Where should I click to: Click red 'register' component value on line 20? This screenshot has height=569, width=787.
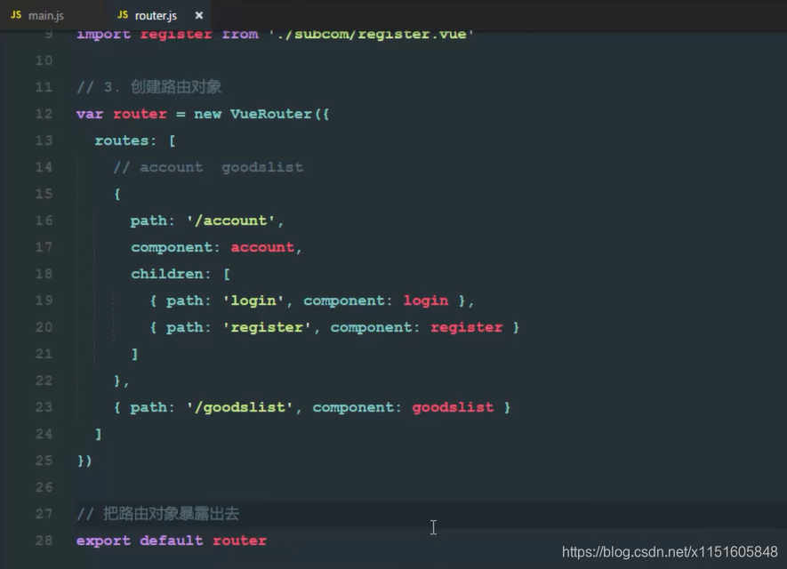point(466,327)
